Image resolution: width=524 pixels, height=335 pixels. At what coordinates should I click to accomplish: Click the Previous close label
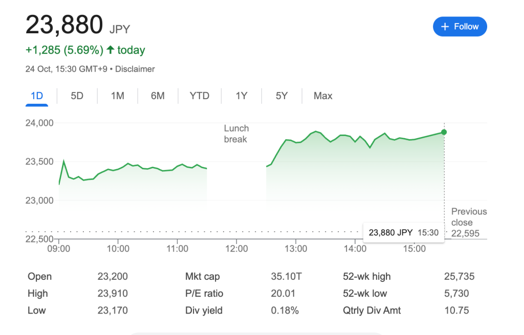coord(469,217)
